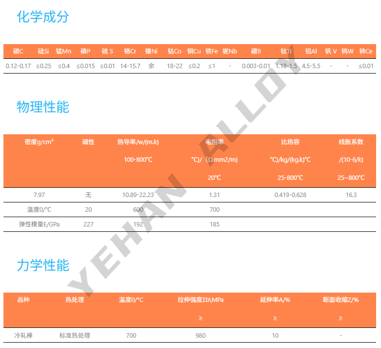The height and width of the screenshot is (348, 381).
Task: Select the 锰Mn column header
Action: click(63, 51)
